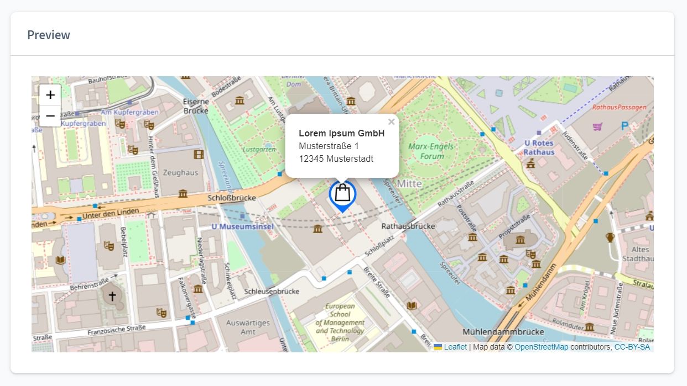The width and height of the screenshot is (687, 386).
Task: Zoom out the map with the minus button
Action: [50, 117]
